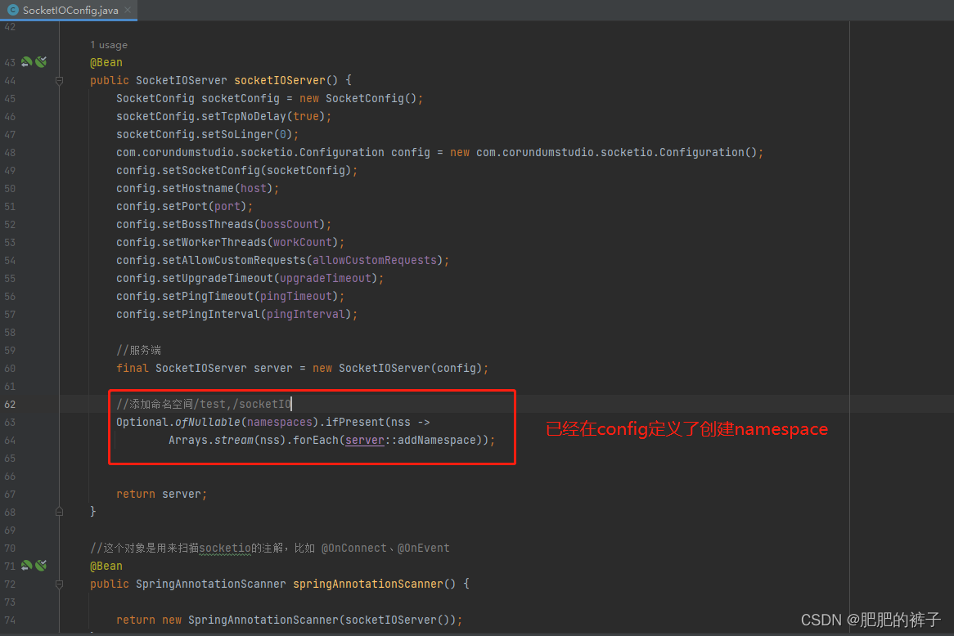The width and height of the screenshot is (954, 636).
Task: Click the second bean gutter icon on line 71
Action: 42,566
